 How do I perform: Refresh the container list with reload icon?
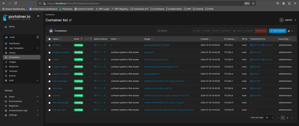point(70,20)
